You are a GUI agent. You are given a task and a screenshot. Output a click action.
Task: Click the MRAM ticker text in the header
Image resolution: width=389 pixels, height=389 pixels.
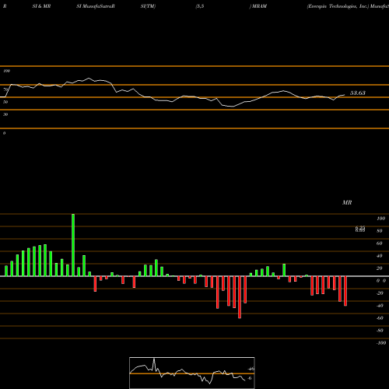(259, 6)
